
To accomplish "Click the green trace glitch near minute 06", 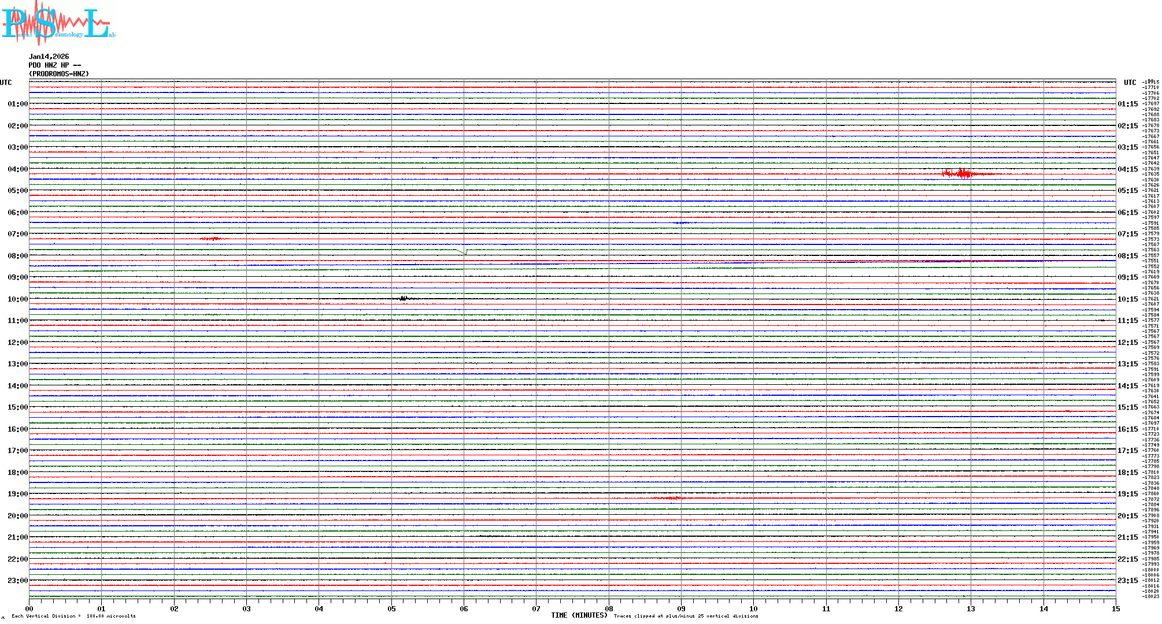I will pos(464,252).
